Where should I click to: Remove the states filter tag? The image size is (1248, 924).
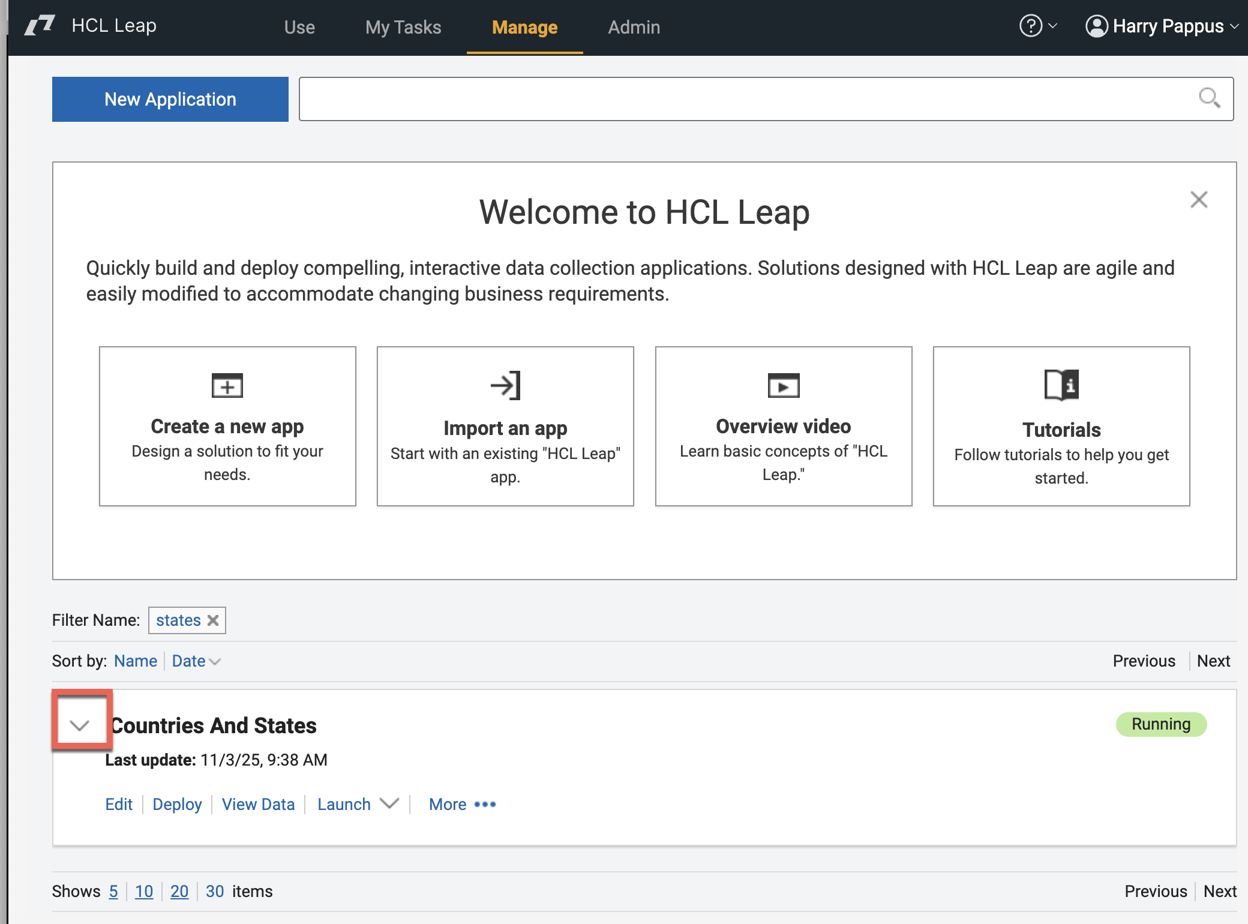pos(213,620)
